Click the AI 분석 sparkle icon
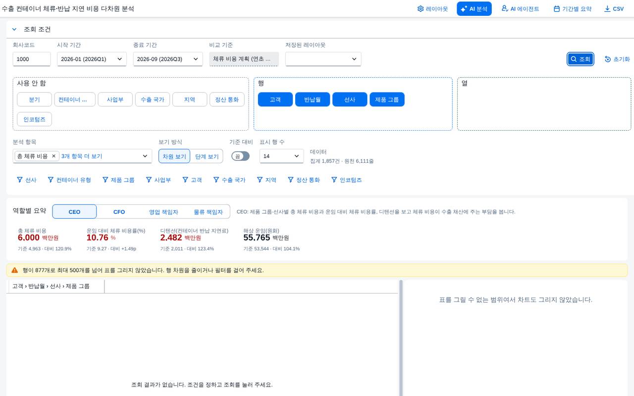Viewport: 634px width, 396px height. pos(464,9)
